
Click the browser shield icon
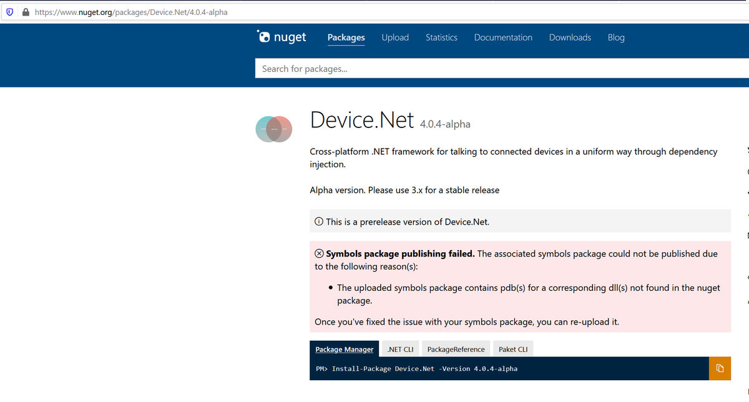(x=10, y=12)
